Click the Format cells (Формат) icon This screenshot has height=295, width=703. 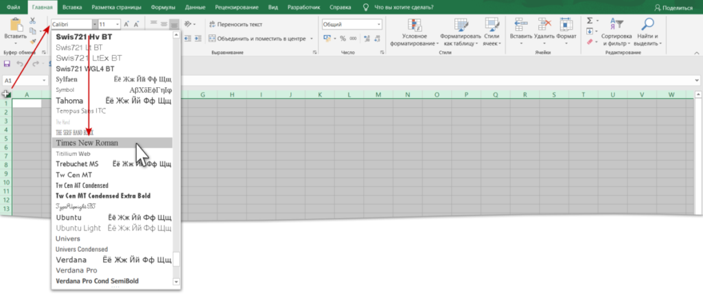[566, 25]
